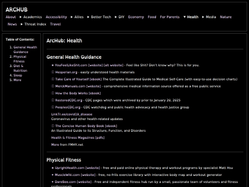Click the info icon beside Concise Human Body Book
This screenshot has width=249, height=187.
click(x=53, y=126)
